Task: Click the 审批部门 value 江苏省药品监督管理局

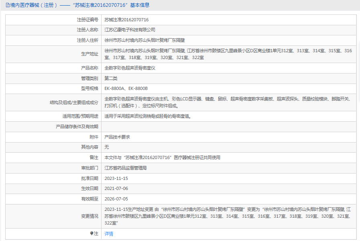Action: (126, 168)
